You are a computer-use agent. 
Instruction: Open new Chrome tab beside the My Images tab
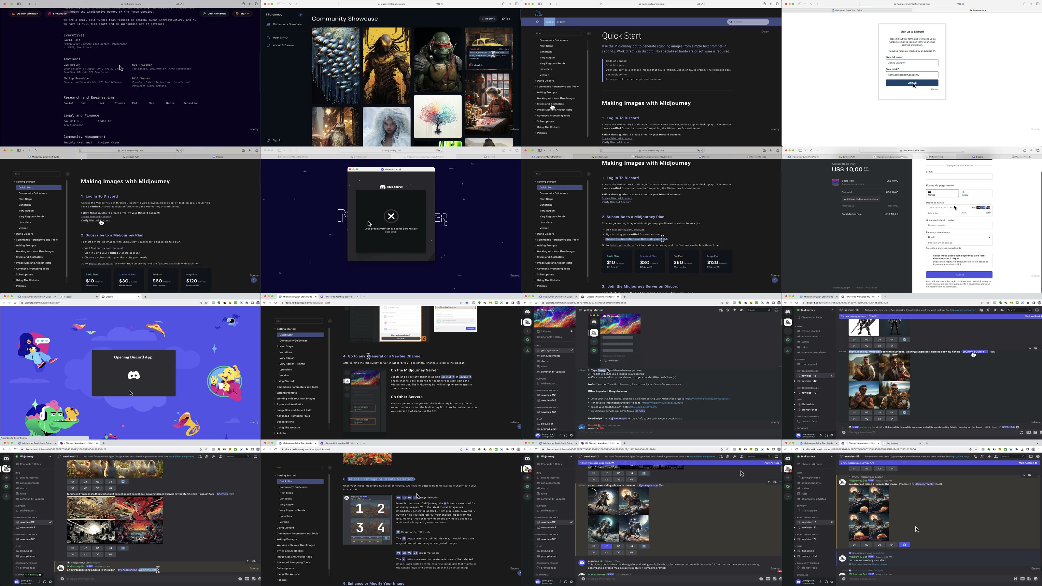(x=927, y=443)
